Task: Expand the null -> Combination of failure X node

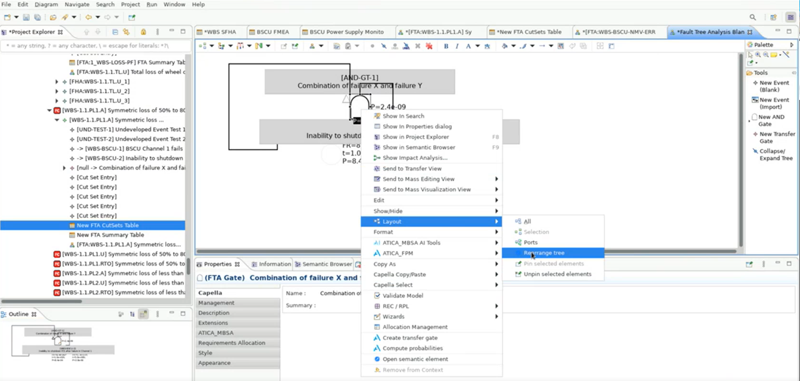Action: [65, 168]
